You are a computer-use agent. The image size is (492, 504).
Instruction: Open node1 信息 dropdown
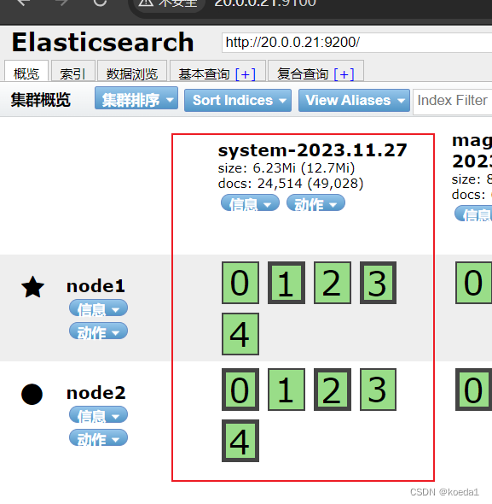click(x=99, y=308)
